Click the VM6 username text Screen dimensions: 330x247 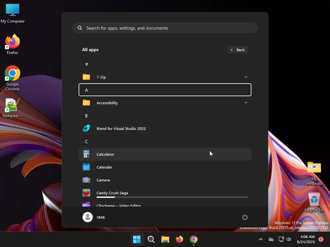point(101,217)
